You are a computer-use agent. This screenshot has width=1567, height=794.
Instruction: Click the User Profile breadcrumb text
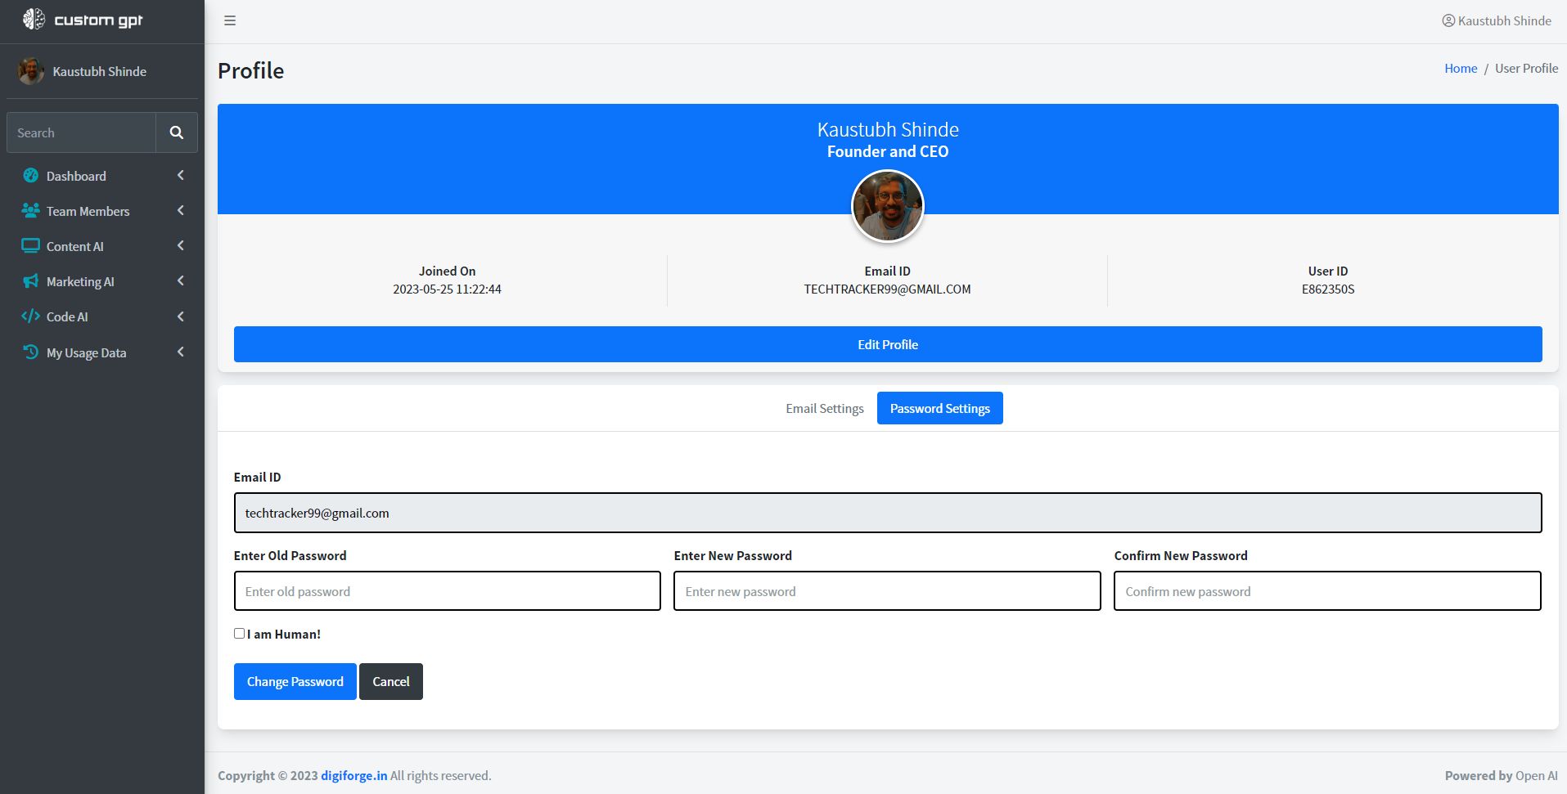point(1527,68)
